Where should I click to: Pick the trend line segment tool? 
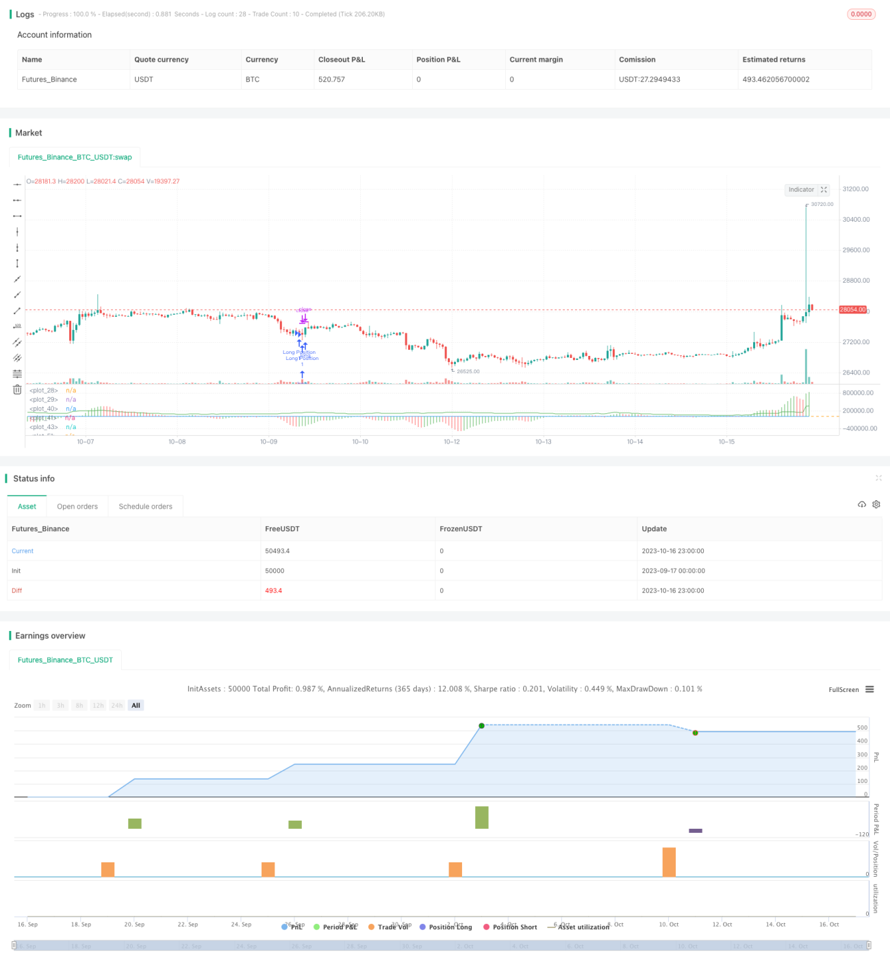[17, 311]
